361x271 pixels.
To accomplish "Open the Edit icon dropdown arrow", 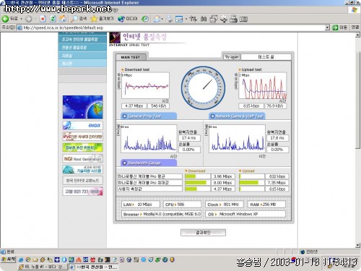I will (186, 19).
